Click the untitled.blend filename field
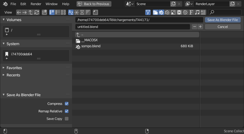 pyautogui.click(x=133, y=27)
